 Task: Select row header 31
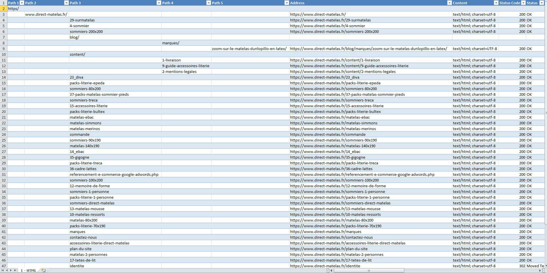click(x=3, y=174)
